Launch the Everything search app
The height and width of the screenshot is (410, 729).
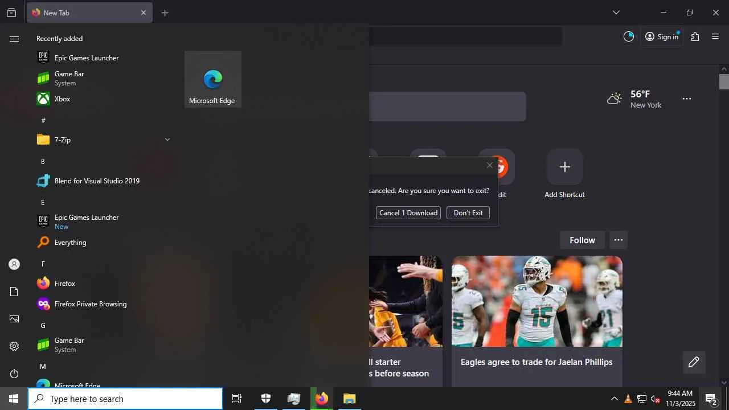[x=104, y=242]
